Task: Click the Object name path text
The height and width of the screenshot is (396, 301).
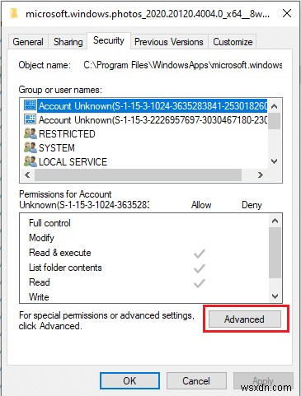Action: click(183, 65)
